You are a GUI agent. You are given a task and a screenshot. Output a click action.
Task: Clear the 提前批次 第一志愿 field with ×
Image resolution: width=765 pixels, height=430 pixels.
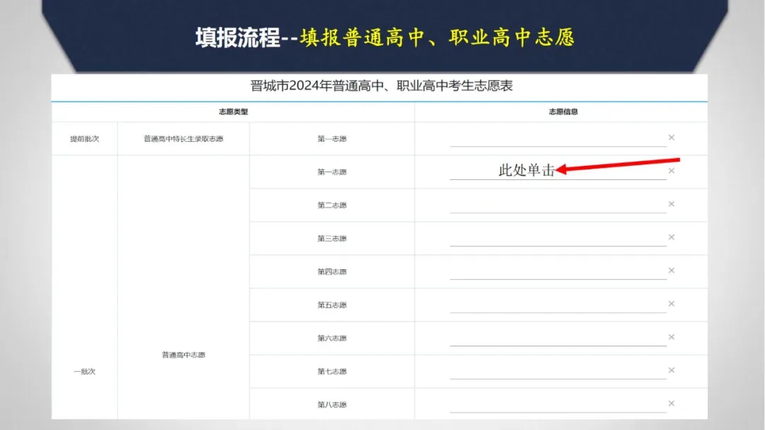pos(671,137)
